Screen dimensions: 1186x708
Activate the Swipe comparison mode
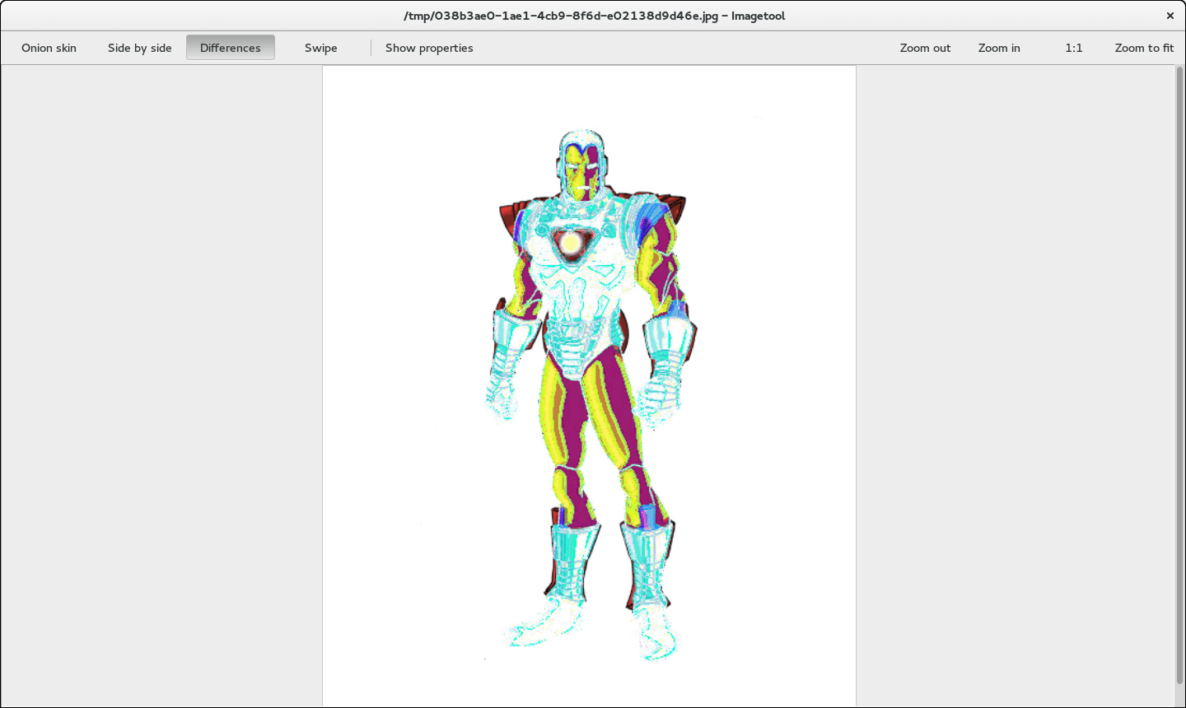(320, 48)
